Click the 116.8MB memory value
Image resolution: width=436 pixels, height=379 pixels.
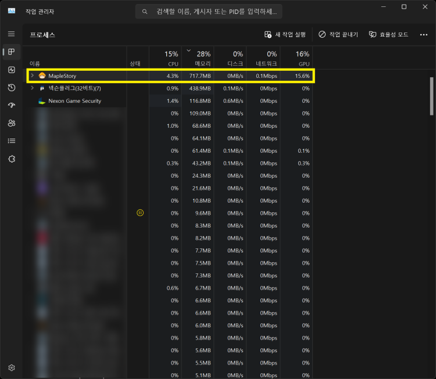200,101
